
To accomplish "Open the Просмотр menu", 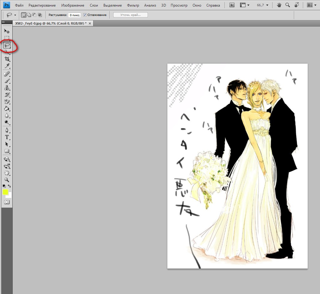I will (179, 5).
